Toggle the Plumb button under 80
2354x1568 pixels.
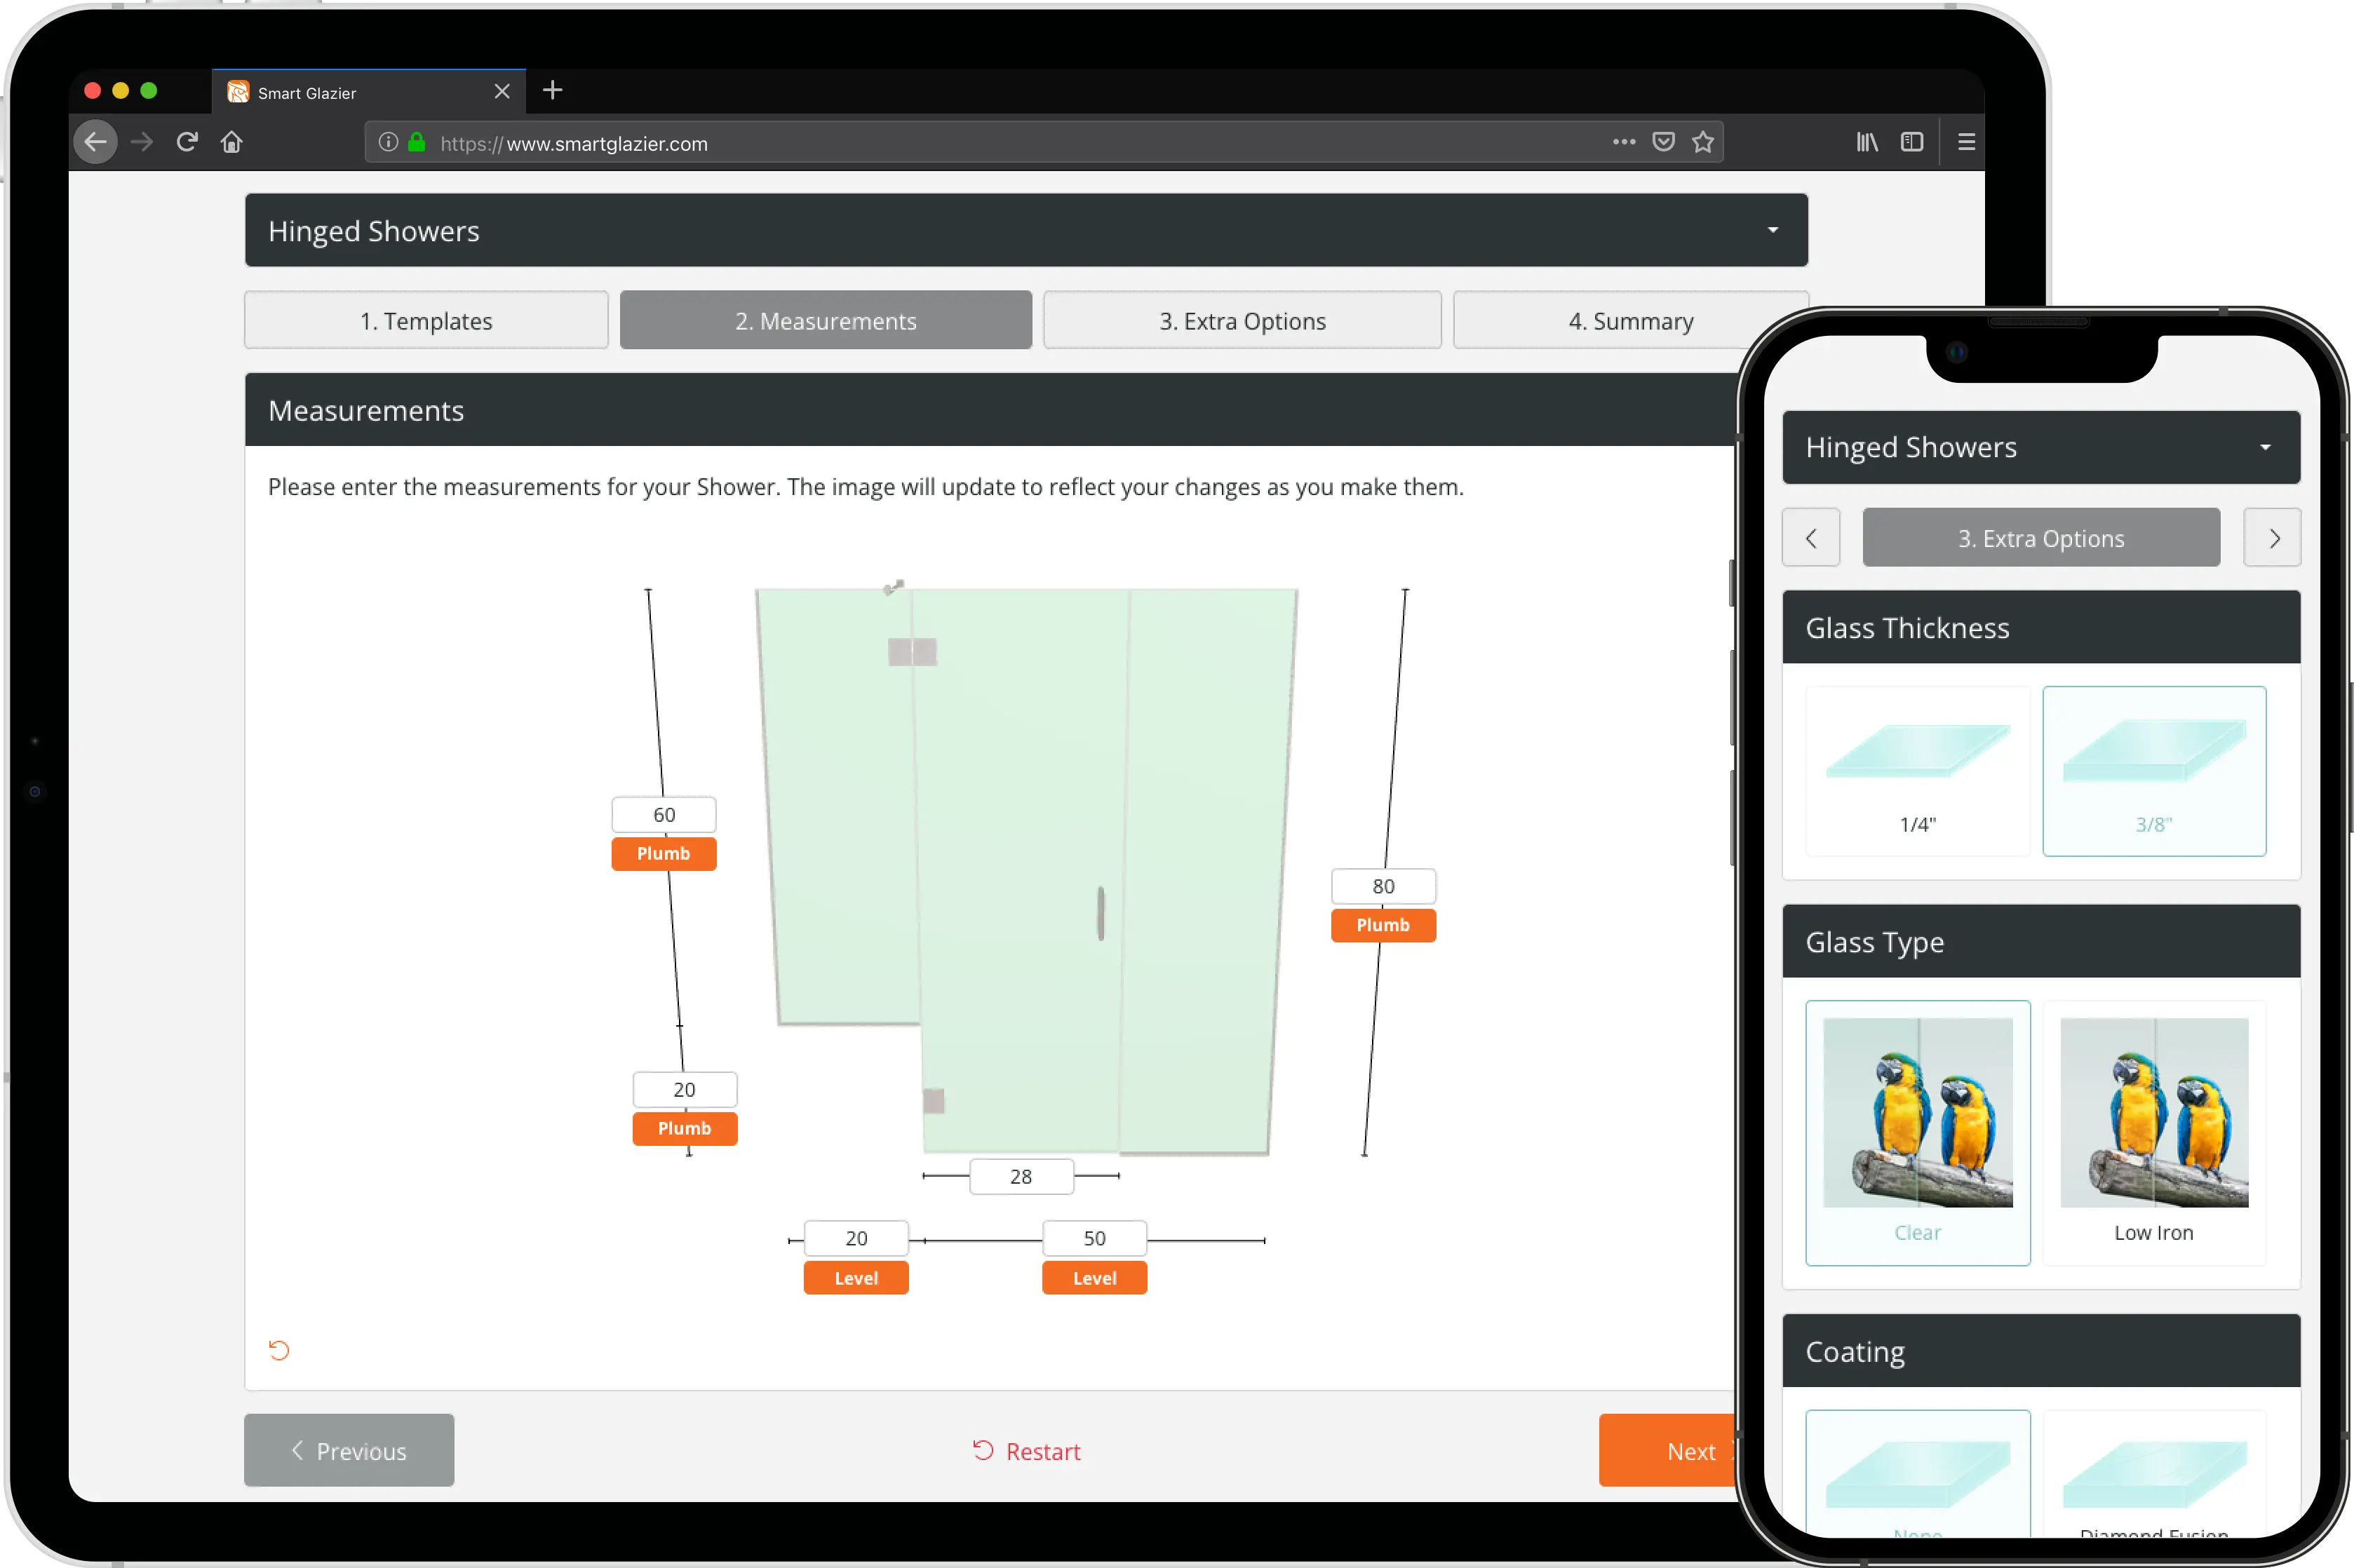pos(1383,925)
